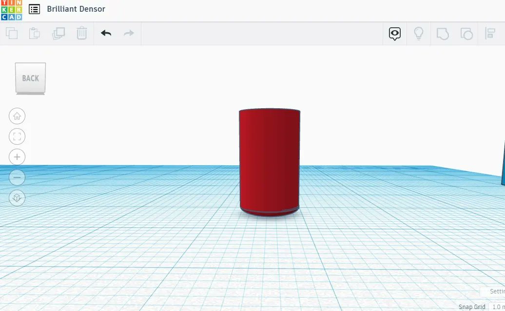
Task: Toggle the Notes tool eye icon
Action: [x=395, y=34]
